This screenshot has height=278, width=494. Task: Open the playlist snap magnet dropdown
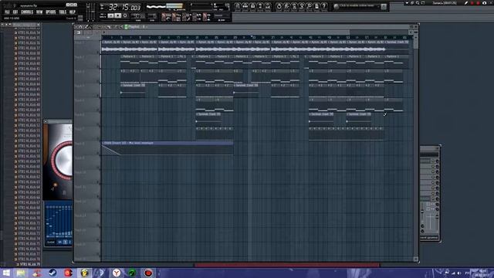coord(81,27)
